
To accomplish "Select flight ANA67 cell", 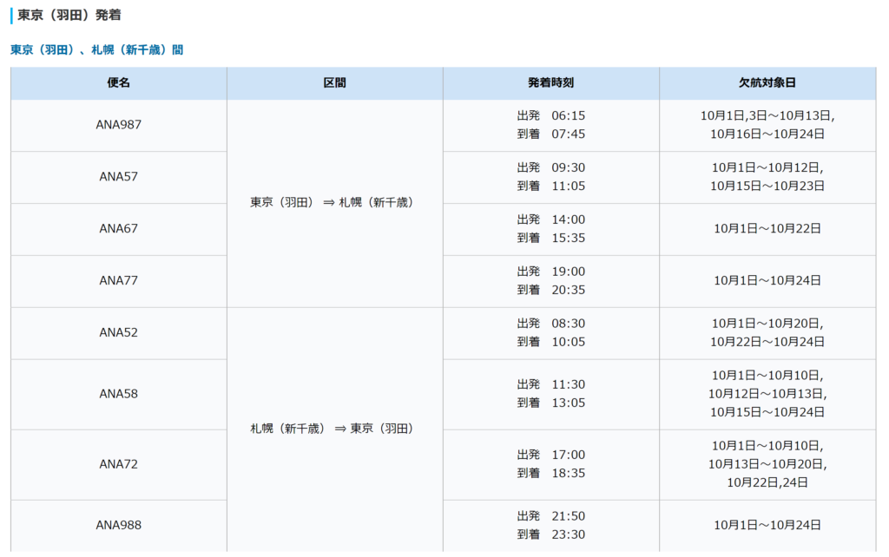I will tap(118, 229).
